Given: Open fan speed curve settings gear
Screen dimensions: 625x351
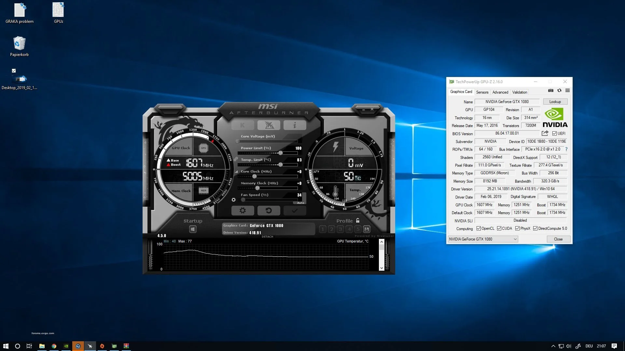Looking at the screenshot, I should click(x=233, y=200).
